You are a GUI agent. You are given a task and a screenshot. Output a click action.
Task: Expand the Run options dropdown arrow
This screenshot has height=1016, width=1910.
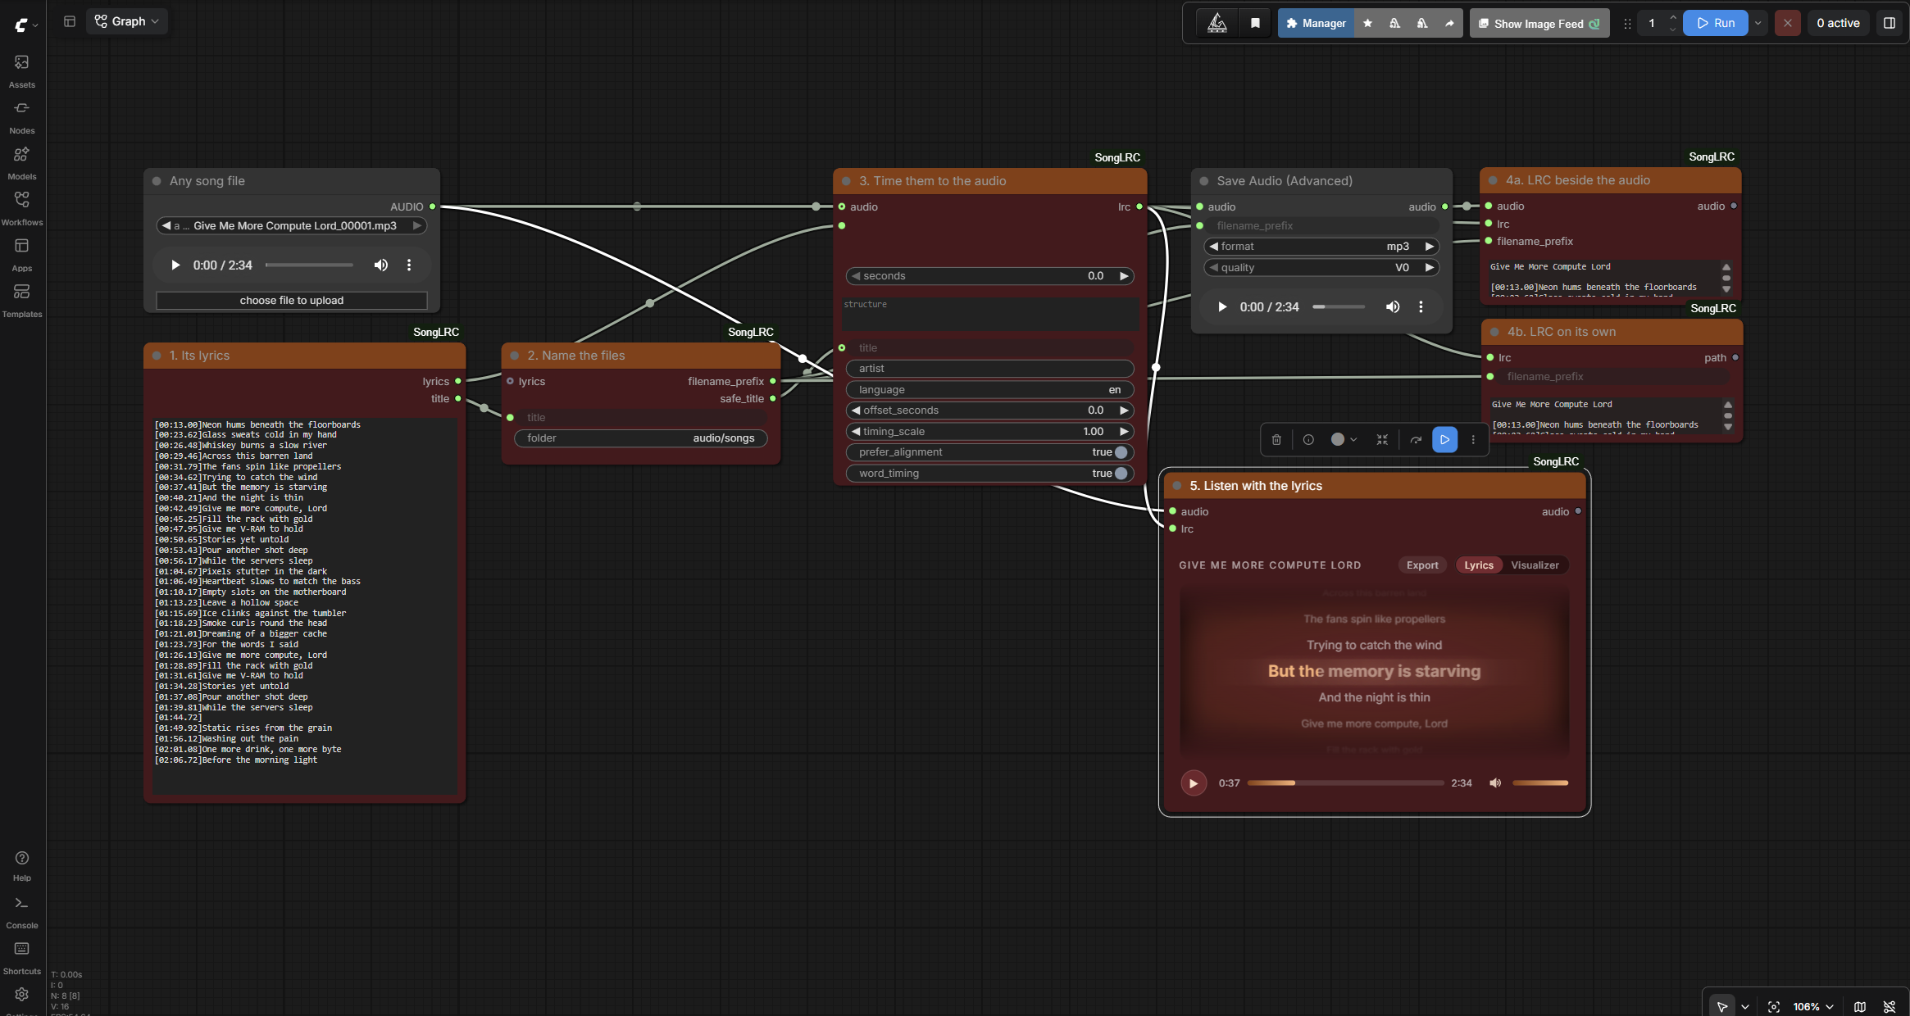(1758, 23)
